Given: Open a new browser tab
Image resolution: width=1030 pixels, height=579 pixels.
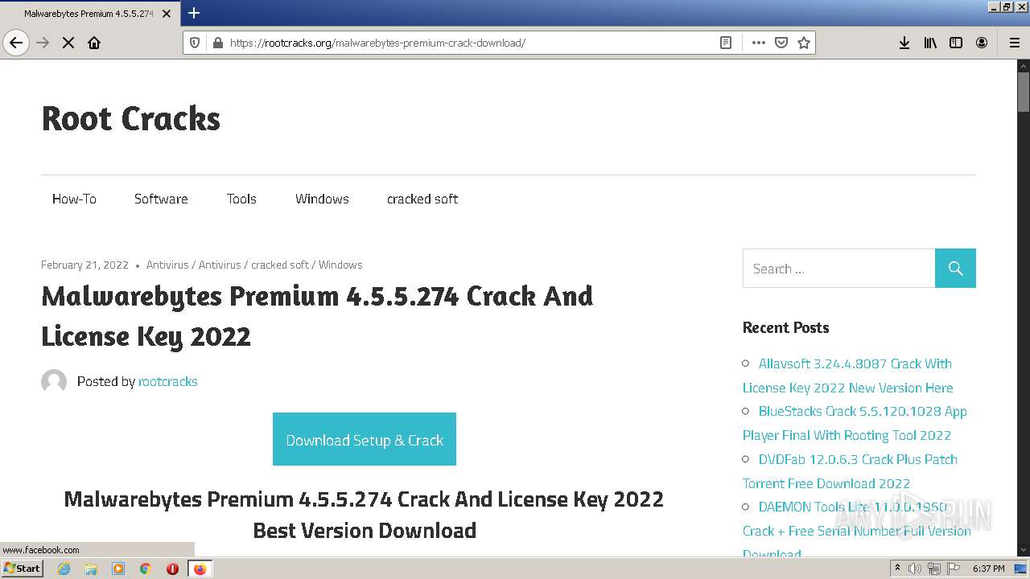Looking at the screenshot, I should click(194, 13).
